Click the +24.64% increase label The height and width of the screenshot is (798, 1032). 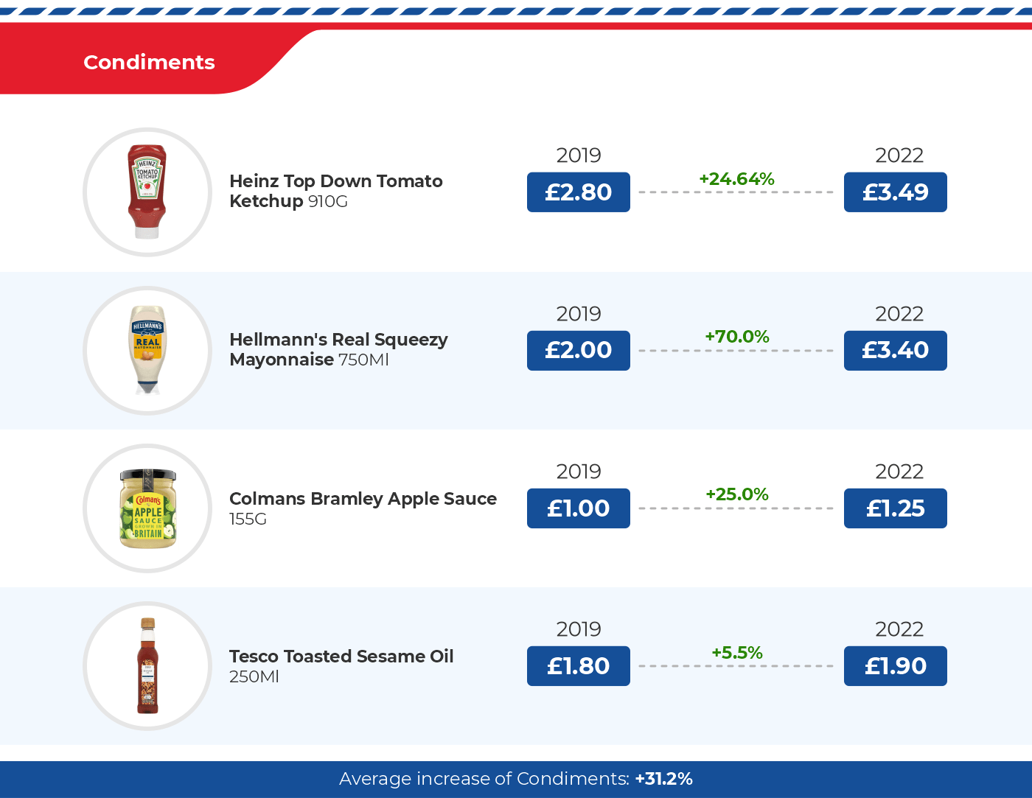736,179
